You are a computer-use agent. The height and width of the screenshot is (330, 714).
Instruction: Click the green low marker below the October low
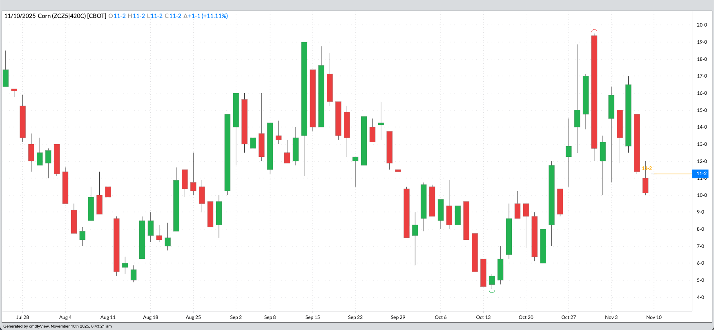click(492, 291)
